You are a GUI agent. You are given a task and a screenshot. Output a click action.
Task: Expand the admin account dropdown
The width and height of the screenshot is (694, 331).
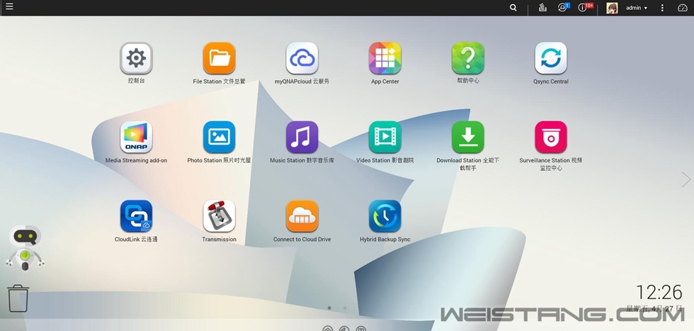coord(637,8)
